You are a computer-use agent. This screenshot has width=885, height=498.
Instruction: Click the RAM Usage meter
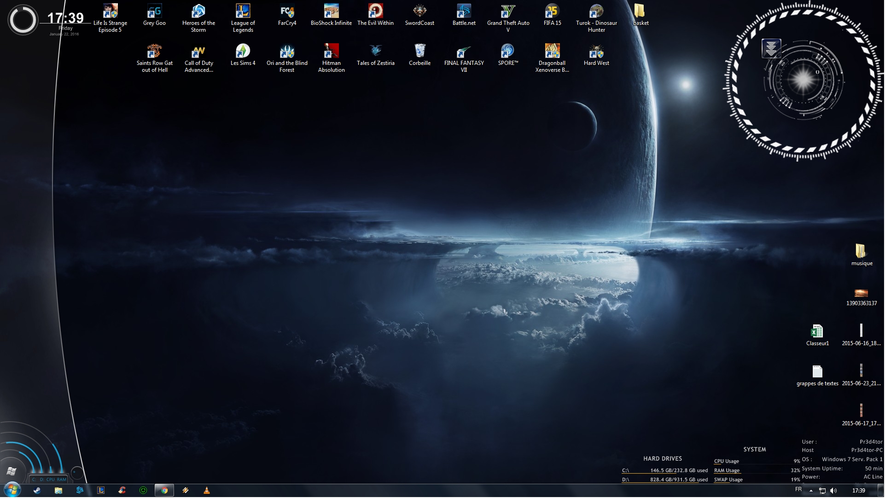(x=757, y=471)
